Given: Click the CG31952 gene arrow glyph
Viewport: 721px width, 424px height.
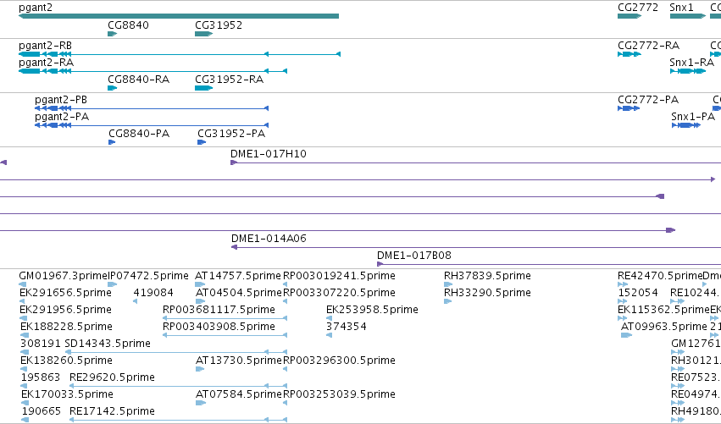Looking at the screenshot, I should (x=203, y=34).
